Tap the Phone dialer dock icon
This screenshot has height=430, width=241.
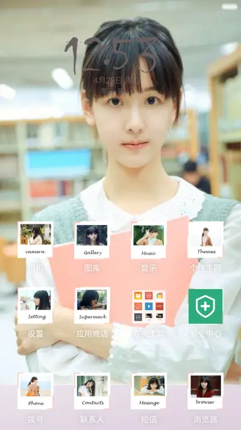tap(36, 391)
